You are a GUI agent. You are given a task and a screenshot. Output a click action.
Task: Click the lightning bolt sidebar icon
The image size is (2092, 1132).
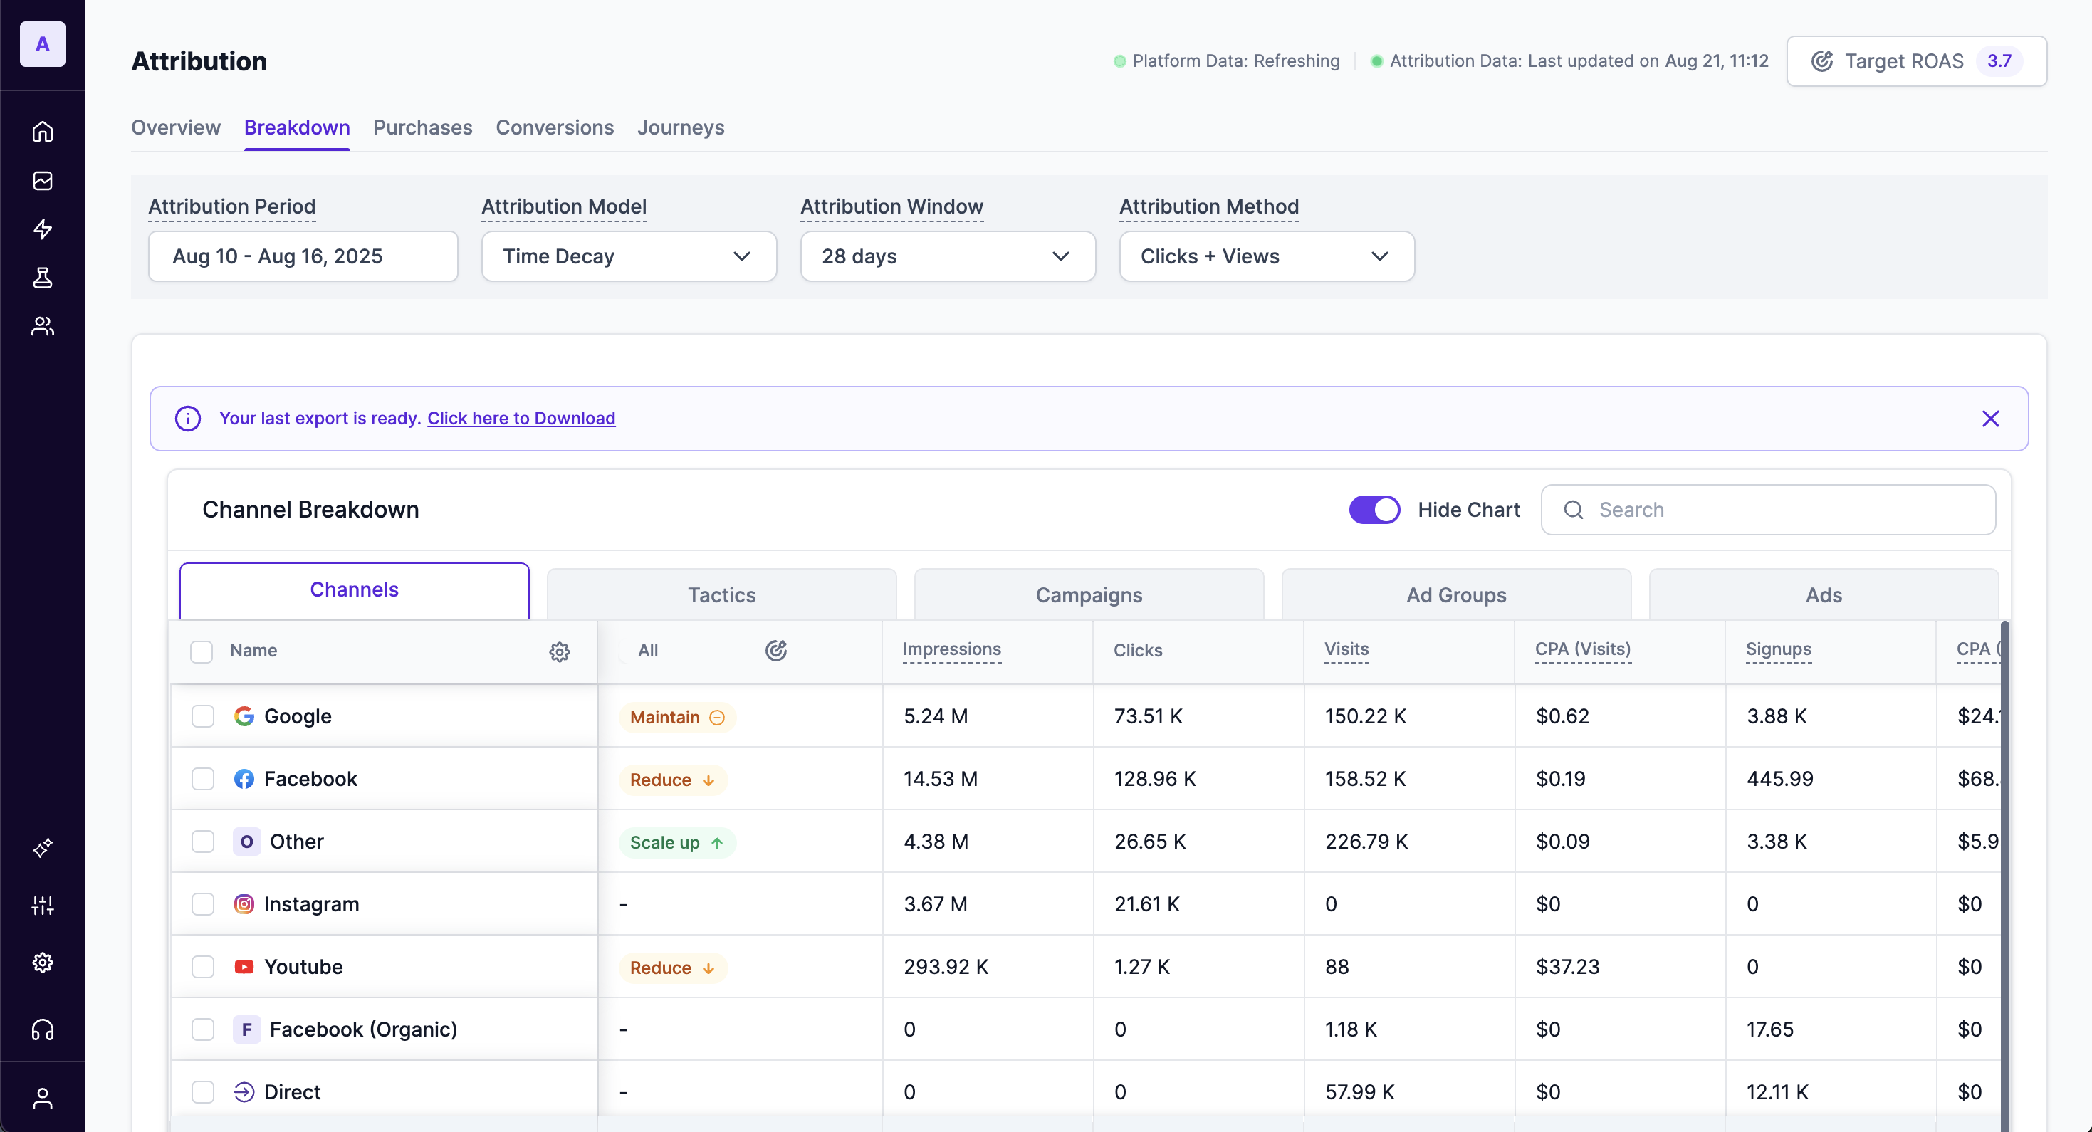(42, 229)
